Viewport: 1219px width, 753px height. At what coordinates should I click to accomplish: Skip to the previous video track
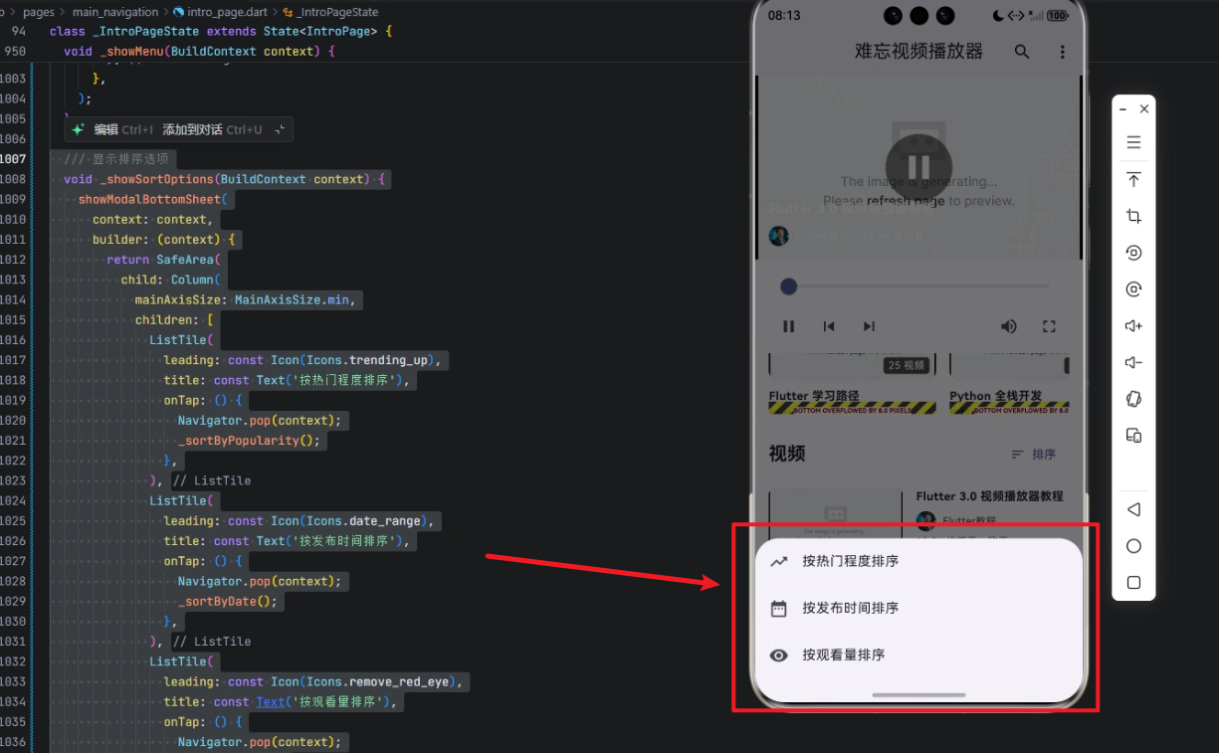pos(829,326)
